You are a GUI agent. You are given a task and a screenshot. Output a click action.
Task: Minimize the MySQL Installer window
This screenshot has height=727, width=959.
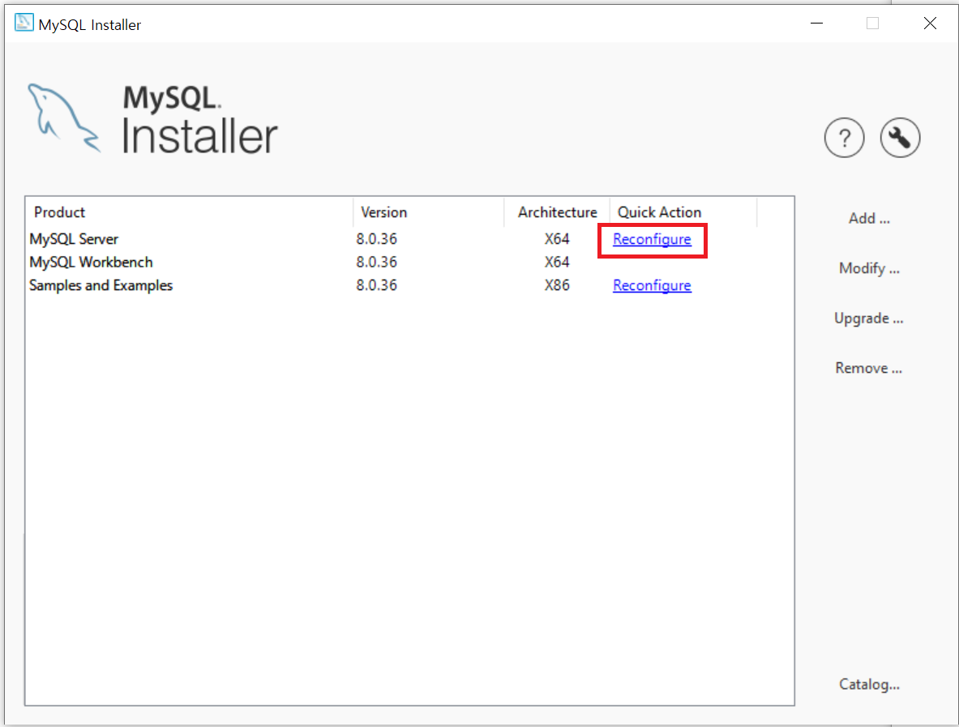pyautogui.click(x=816, y=24)
